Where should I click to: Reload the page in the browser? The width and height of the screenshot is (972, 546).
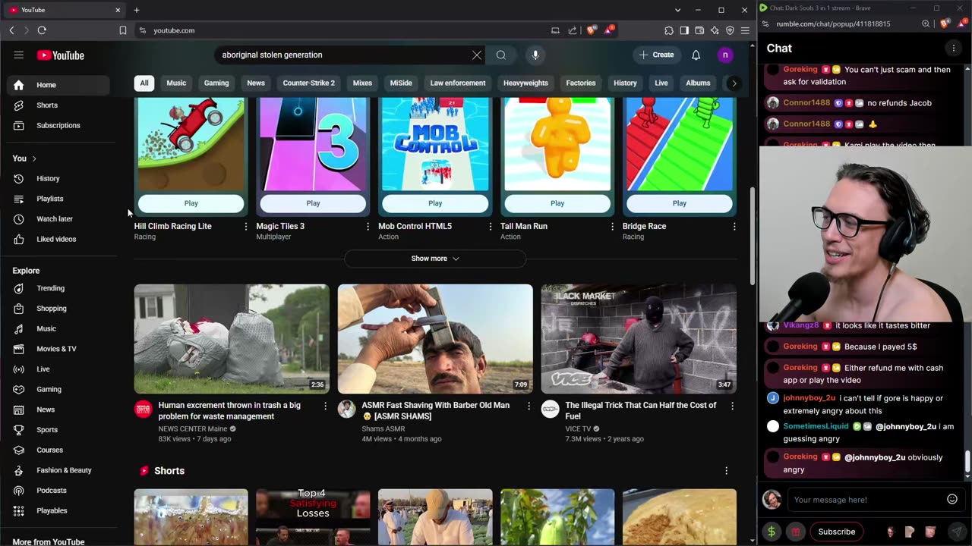[42, 30]
